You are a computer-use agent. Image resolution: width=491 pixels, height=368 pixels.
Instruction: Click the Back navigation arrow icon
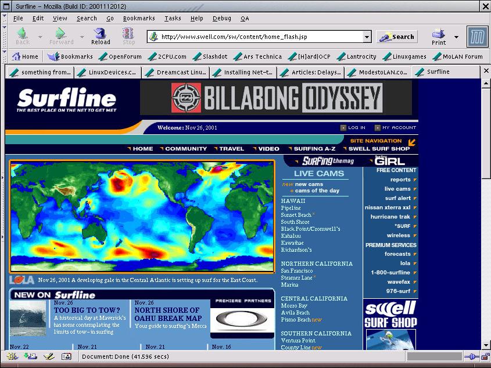(22, 33)
